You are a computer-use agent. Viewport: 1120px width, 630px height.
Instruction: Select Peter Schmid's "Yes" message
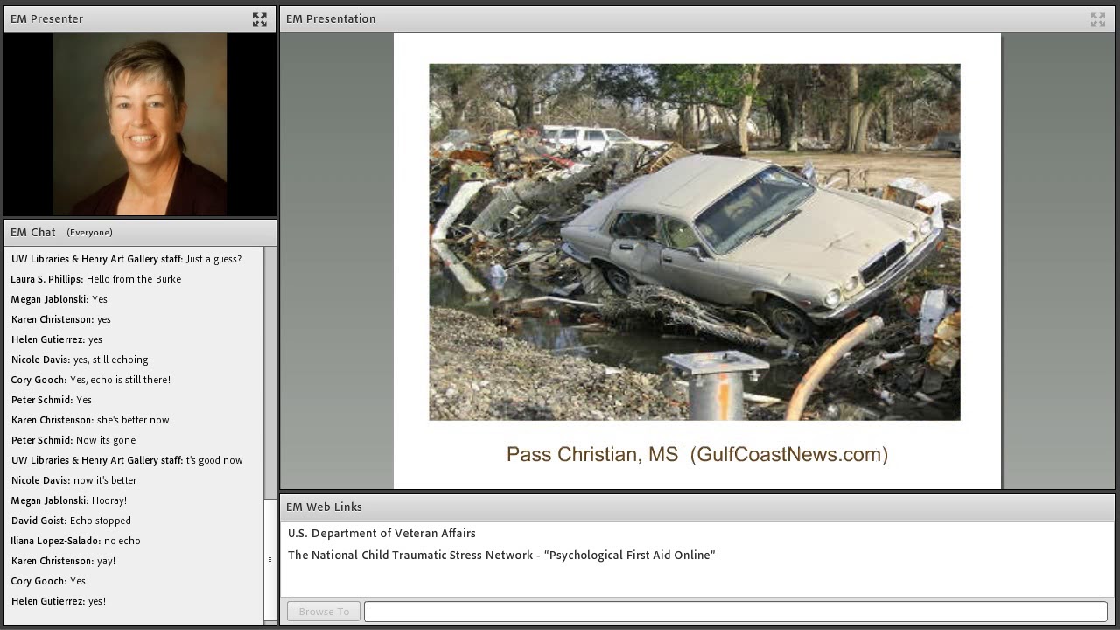coord(51,400)
